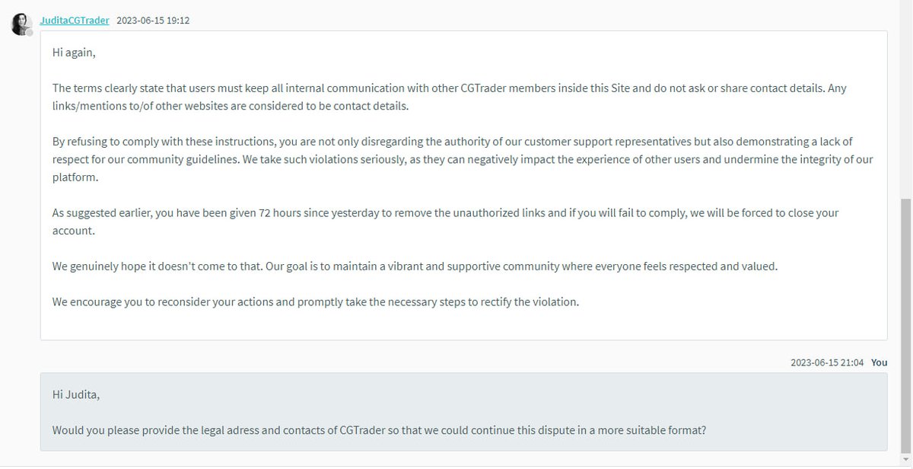The image size is (913, 469).
Task: Click the 'Would you please provide' reply sentence
Action: (x=379, y=430)
